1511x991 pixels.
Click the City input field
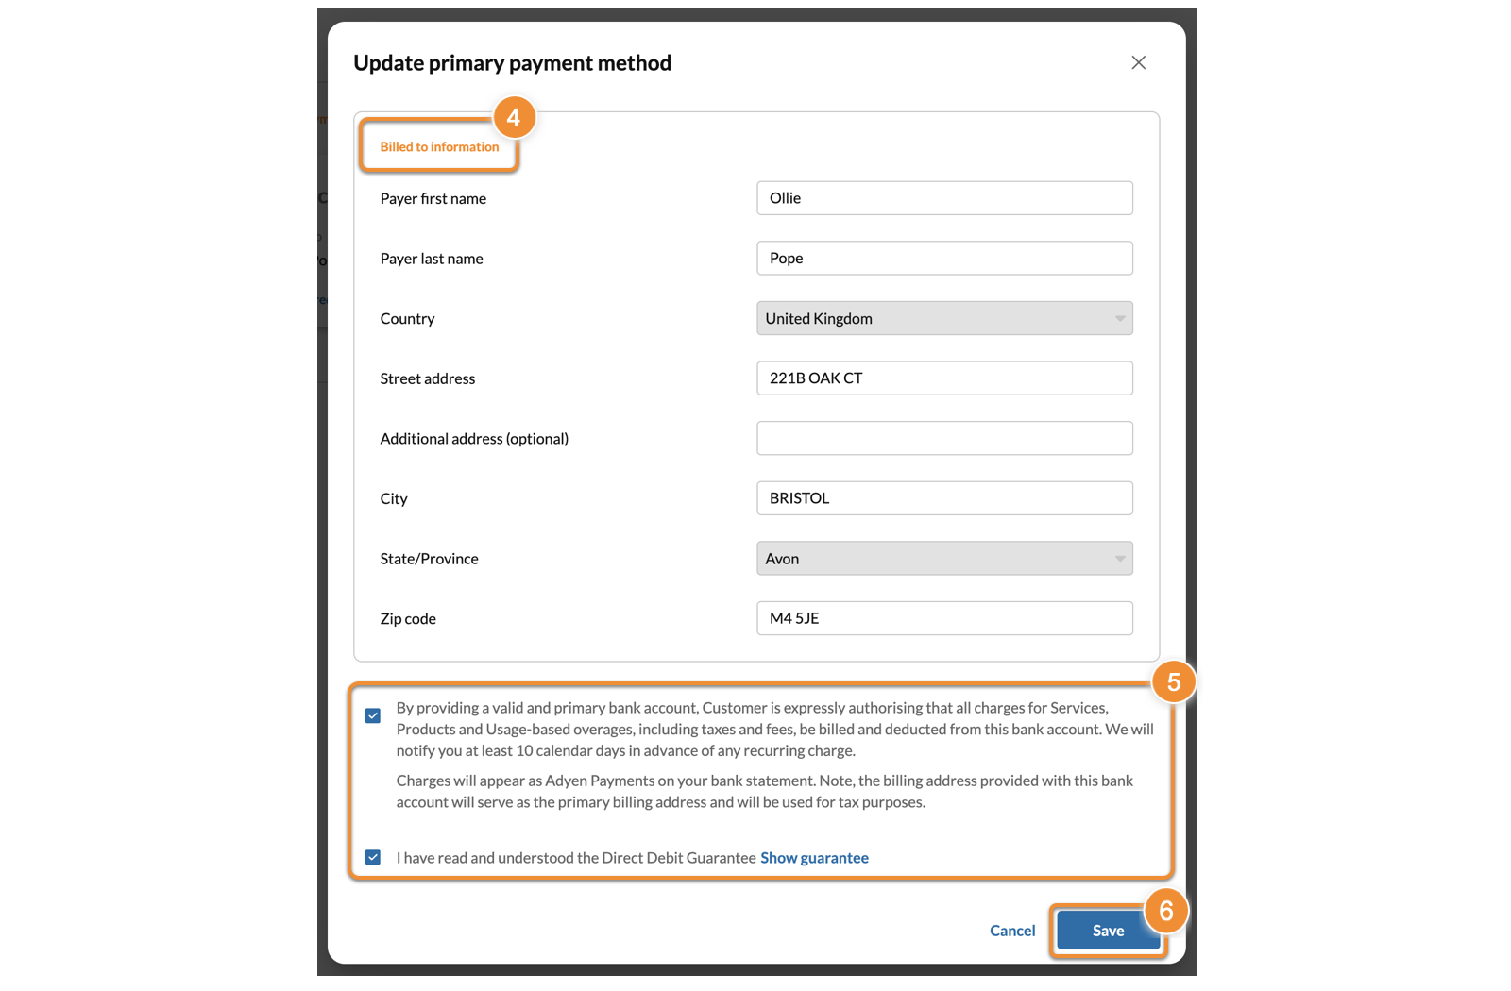tap(943, 498)
